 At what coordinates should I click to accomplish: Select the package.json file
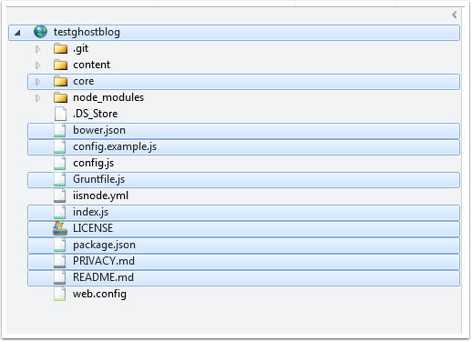[x=243, y=246]
